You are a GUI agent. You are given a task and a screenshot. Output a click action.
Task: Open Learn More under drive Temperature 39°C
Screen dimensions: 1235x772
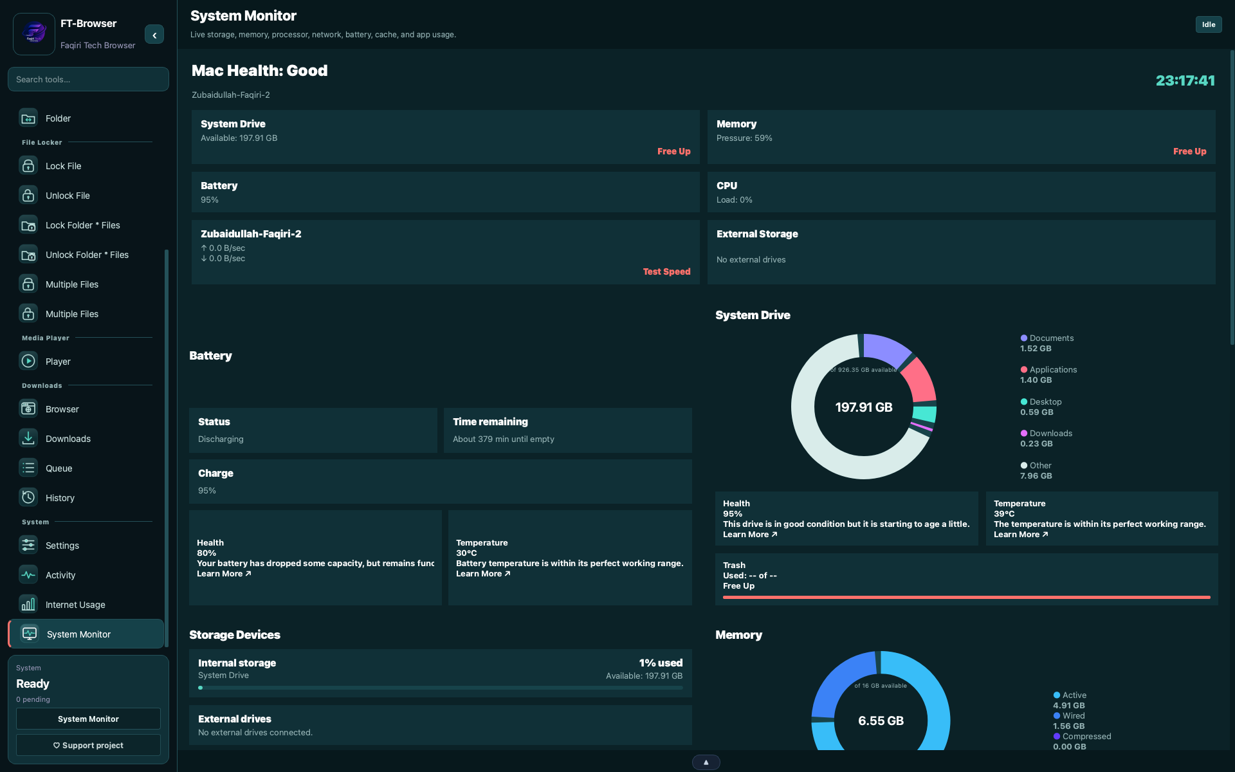[1021, 535]
